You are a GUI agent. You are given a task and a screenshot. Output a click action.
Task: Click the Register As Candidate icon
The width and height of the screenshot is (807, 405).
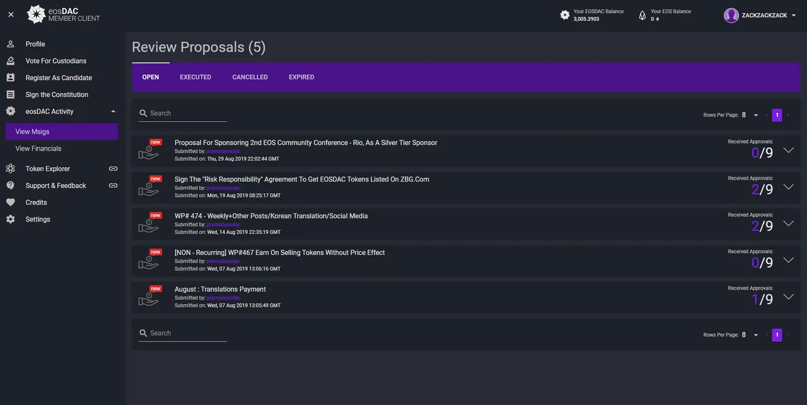coord(10,78)
